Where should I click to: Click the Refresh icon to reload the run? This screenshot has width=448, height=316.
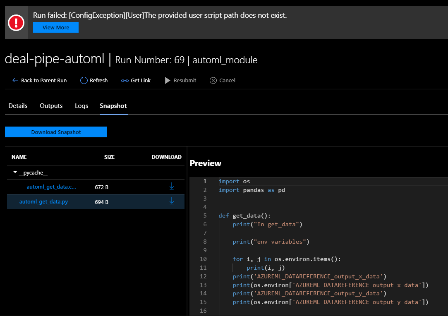(83, 80)
